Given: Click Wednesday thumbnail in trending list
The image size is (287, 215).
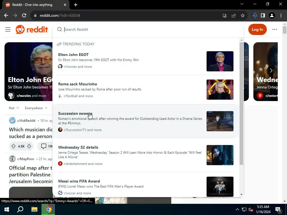Looking at the screenshot, I should (x=220, y=155).
